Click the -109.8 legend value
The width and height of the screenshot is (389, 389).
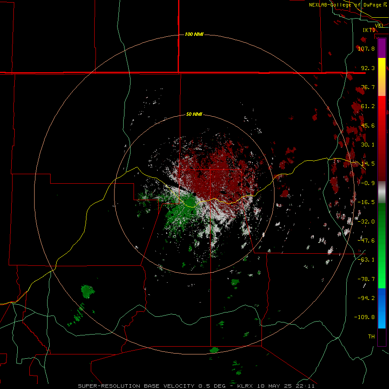364,317
